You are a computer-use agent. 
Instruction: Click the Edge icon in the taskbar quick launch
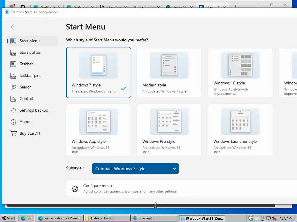(x=23, y=218)
